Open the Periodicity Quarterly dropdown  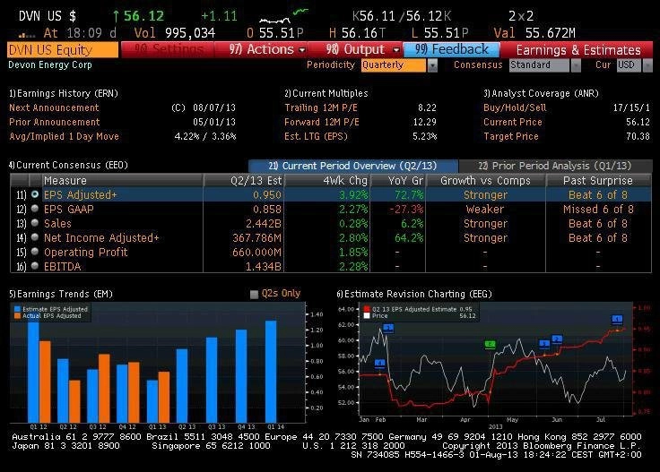[399, 65]
